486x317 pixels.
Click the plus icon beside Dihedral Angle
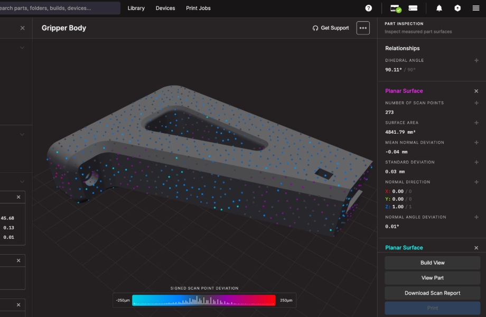coord(476,61)
